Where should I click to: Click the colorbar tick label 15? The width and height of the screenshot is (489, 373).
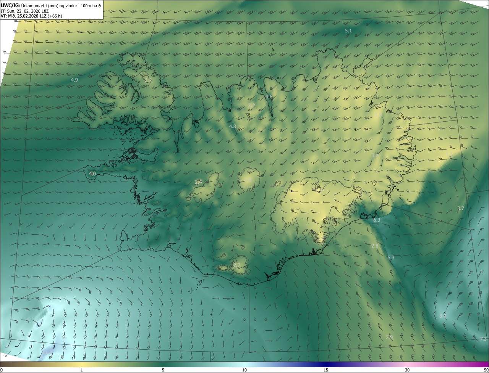point(326,370)
